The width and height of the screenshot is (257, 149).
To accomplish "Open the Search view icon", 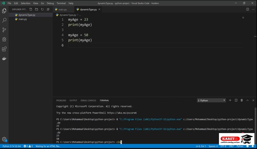I will click(4, 20).
